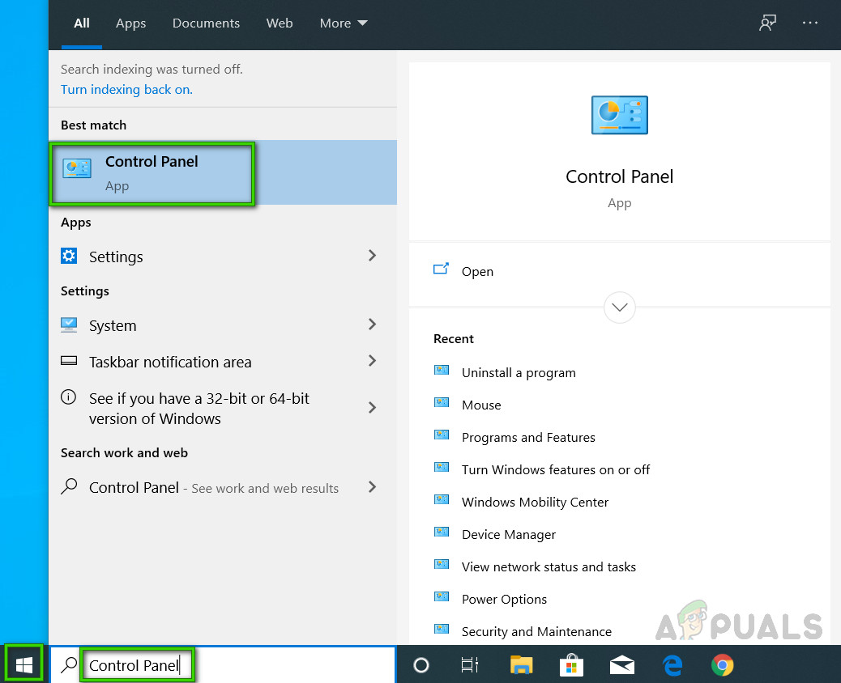Expand the Taskbar notification area chevron
The image size is (841, 683).
(x=372, y=360)
